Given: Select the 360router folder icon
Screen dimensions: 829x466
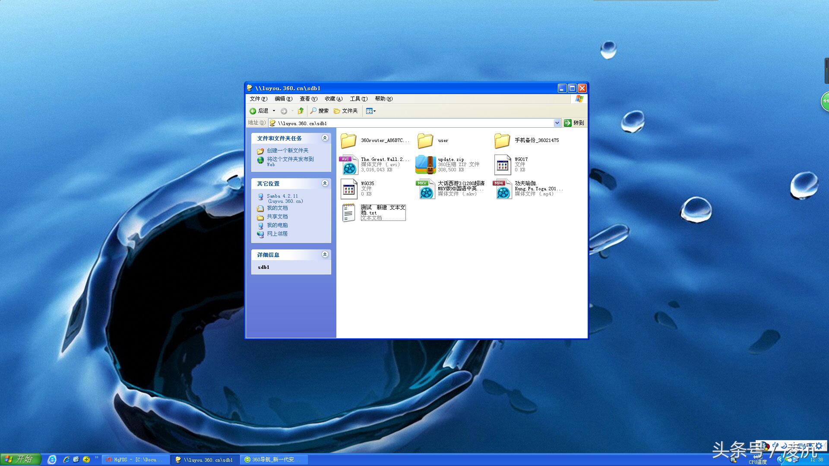Looking at the screenshot, I should point(348,140).
